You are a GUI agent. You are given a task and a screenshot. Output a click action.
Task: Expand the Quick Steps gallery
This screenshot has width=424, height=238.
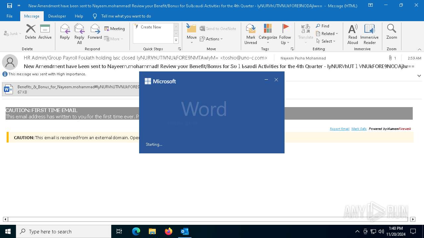pyautogui.click(x=176, y=40)
